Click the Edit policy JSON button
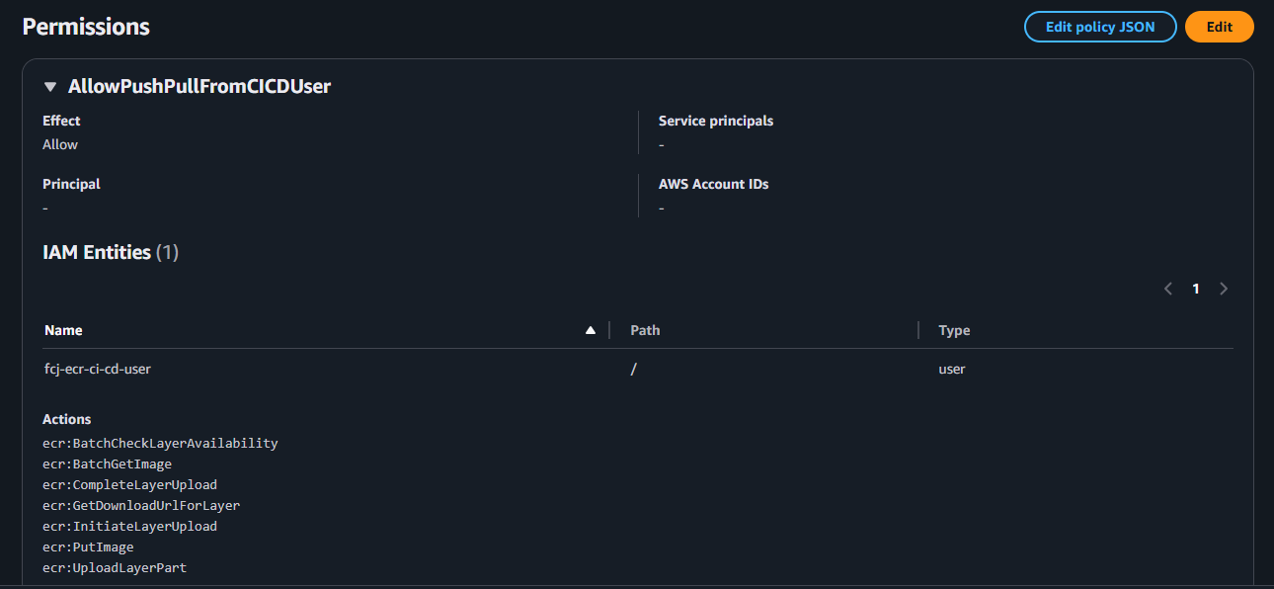 click(1099, 27)
